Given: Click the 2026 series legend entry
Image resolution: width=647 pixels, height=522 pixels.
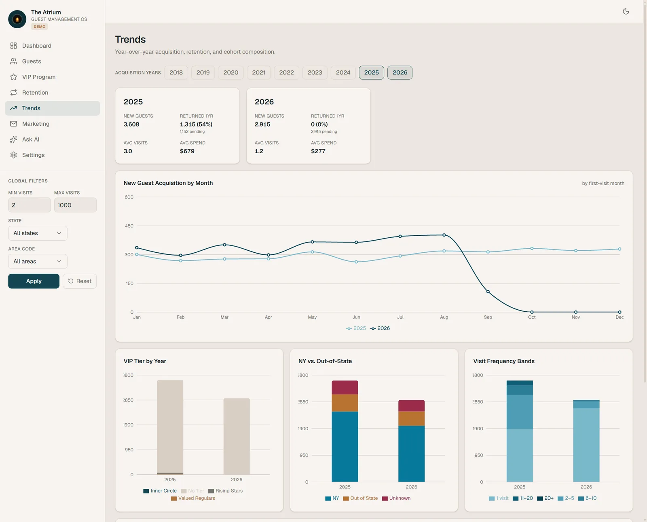Looking at the screenshot, I should coord(380,328).
